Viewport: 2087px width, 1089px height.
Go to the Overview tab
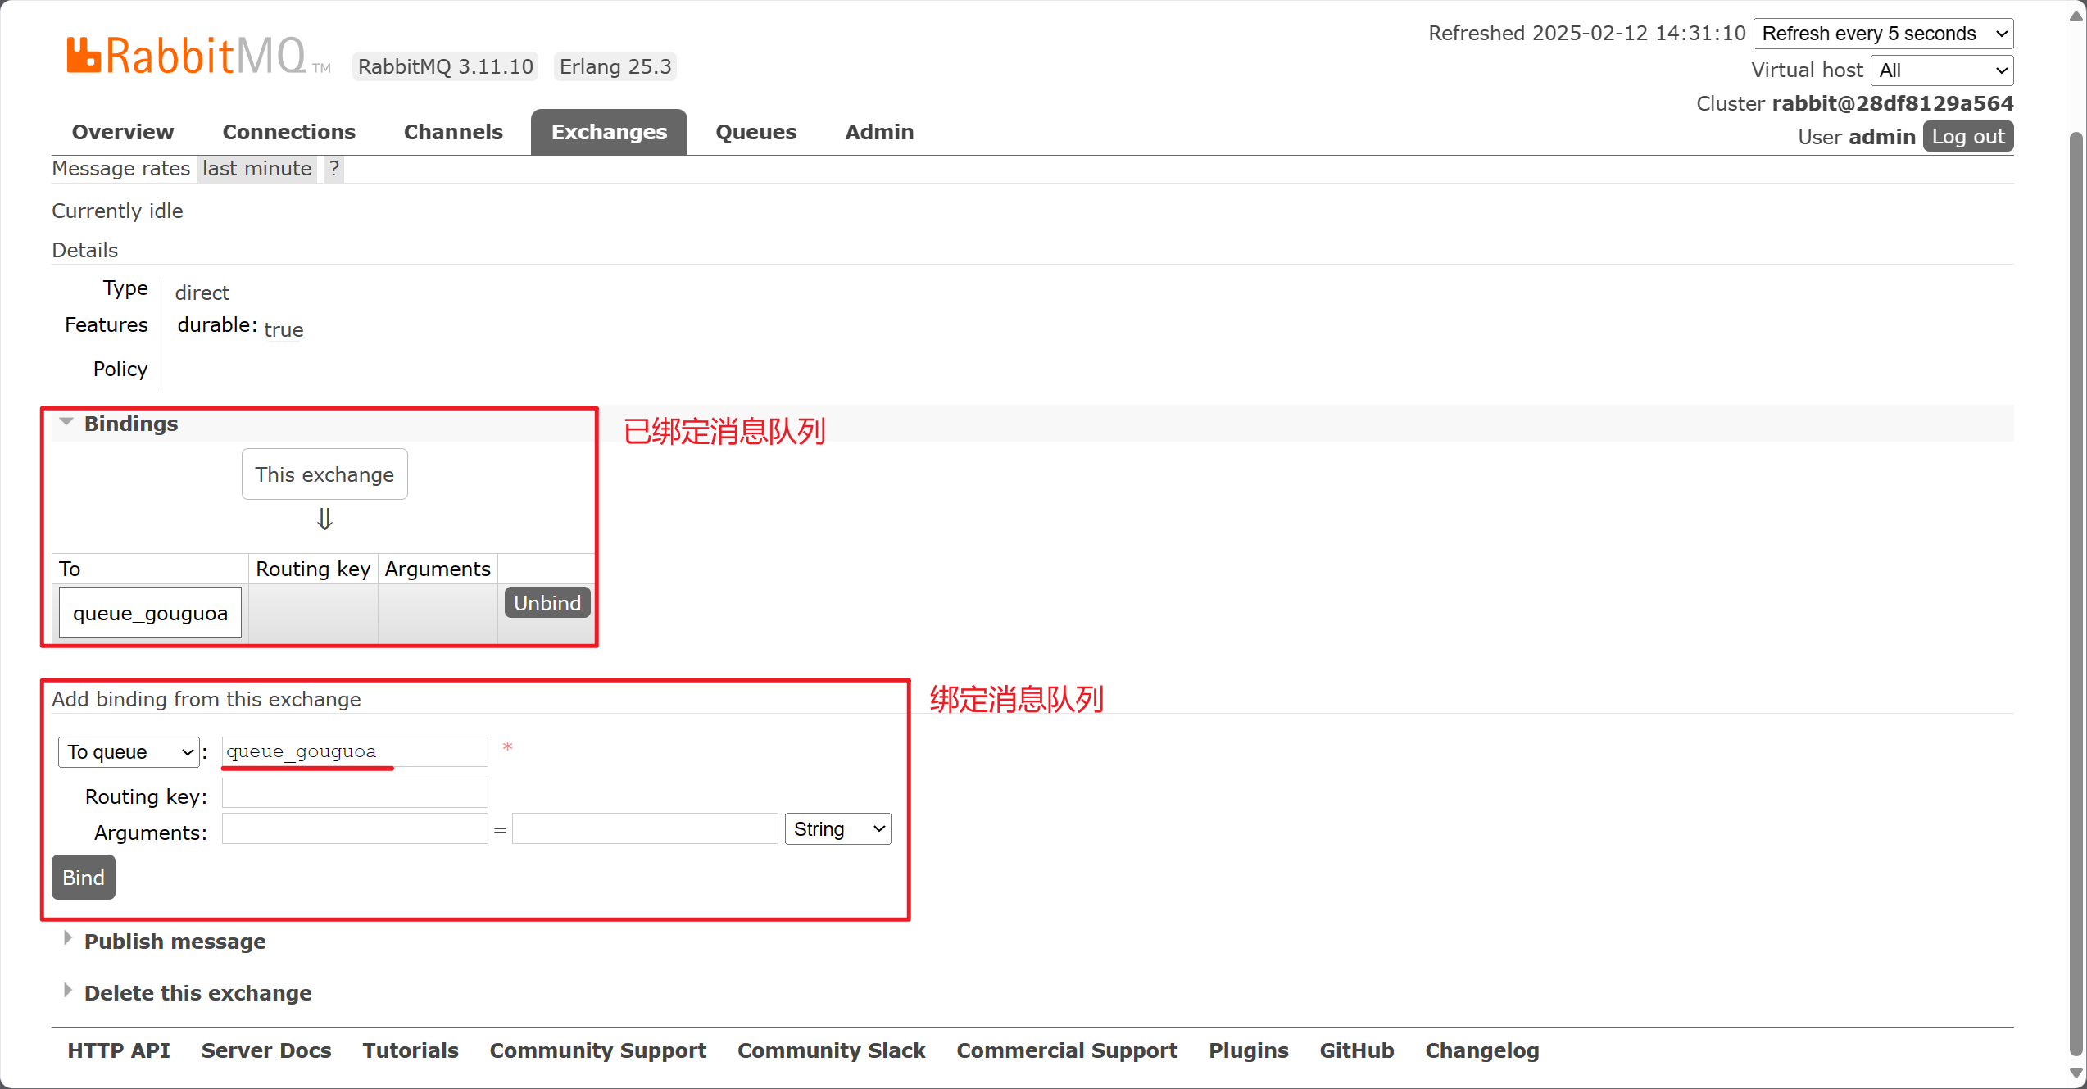point(123,132)
